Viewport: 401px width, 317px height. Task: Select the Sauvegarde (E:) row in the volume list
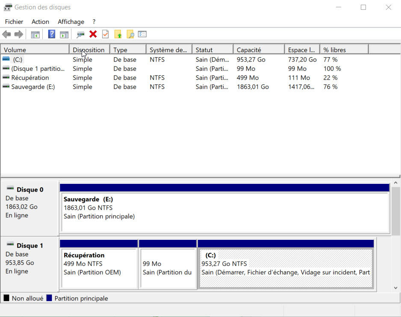point(33,87)
